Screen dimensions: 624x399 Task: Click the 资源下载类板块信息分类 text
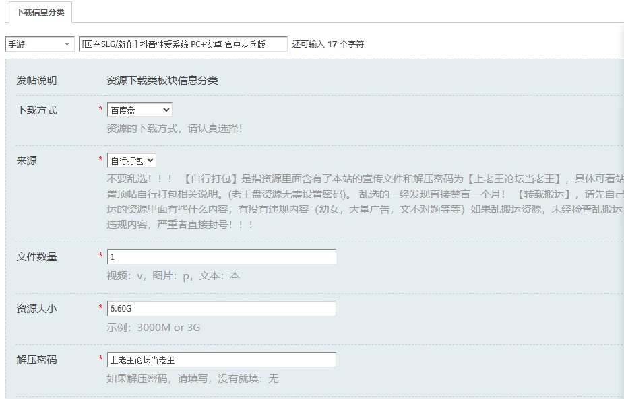(x=162, y=81)
